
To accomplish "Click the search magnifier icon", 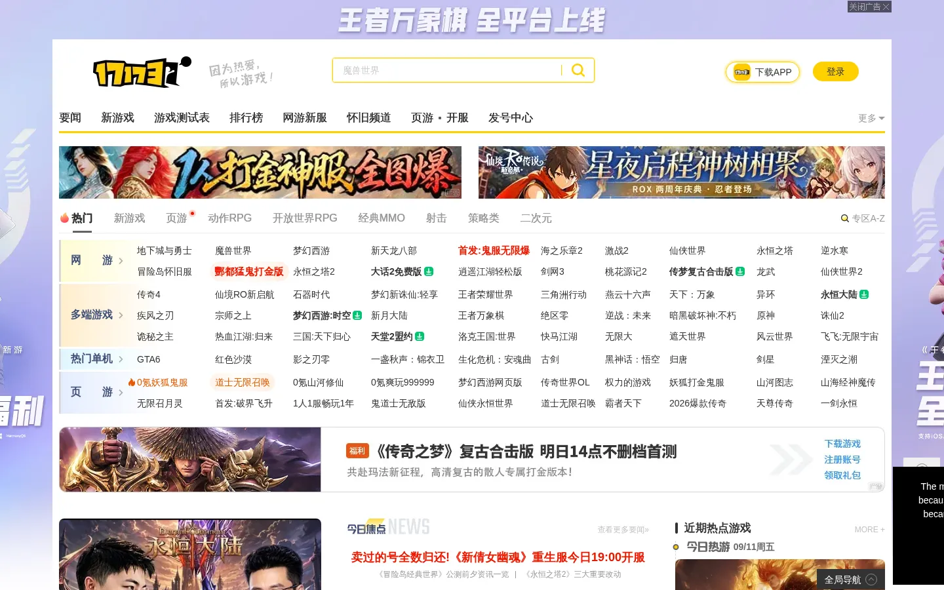I will (x=578, y=70).
